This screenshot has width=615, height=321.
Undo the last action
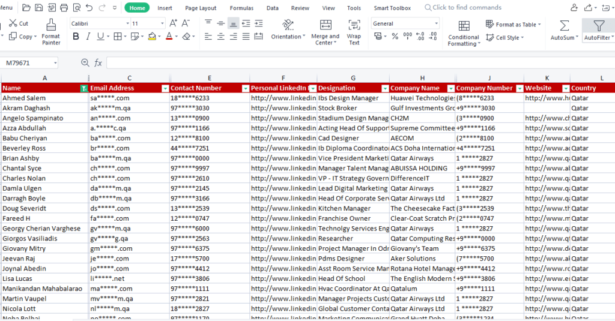coord(89,7)
